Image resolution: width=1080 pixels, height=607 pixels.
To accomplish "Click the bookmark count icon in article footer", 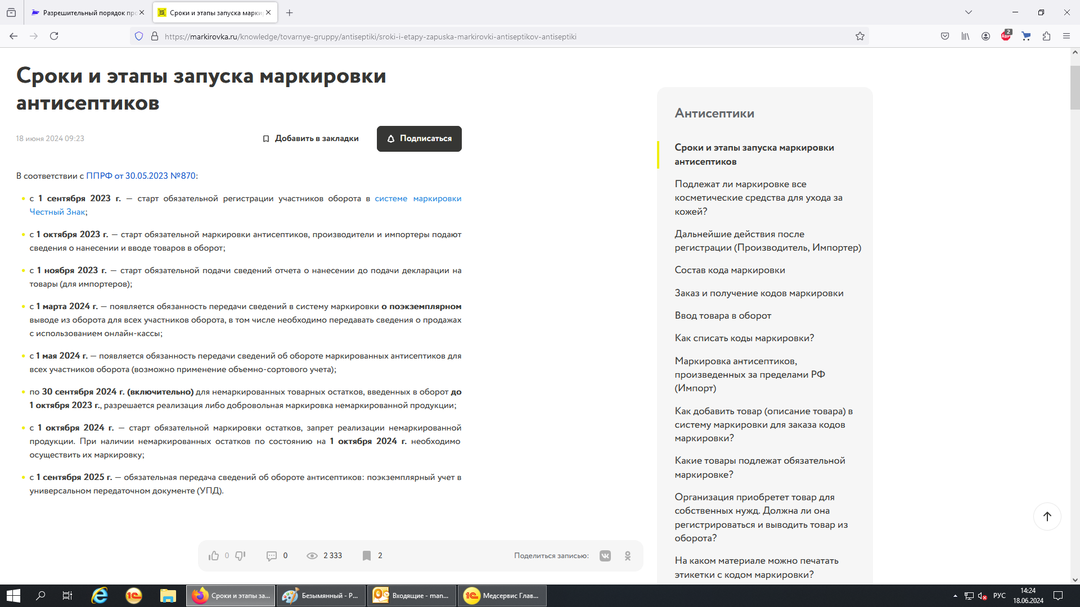I will [x=367, y=556].
